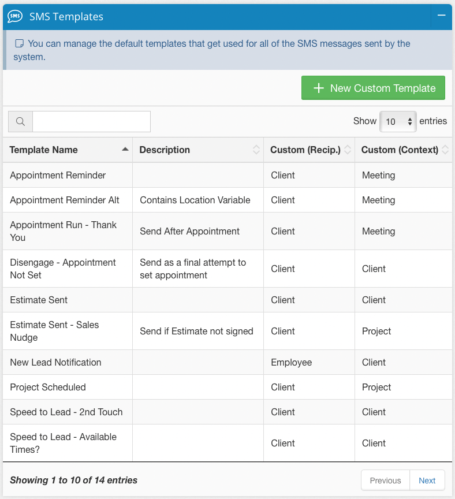Open the Show entries count dropdown
This screenshot has height=499, width=455.
click(x=398, y=121)
